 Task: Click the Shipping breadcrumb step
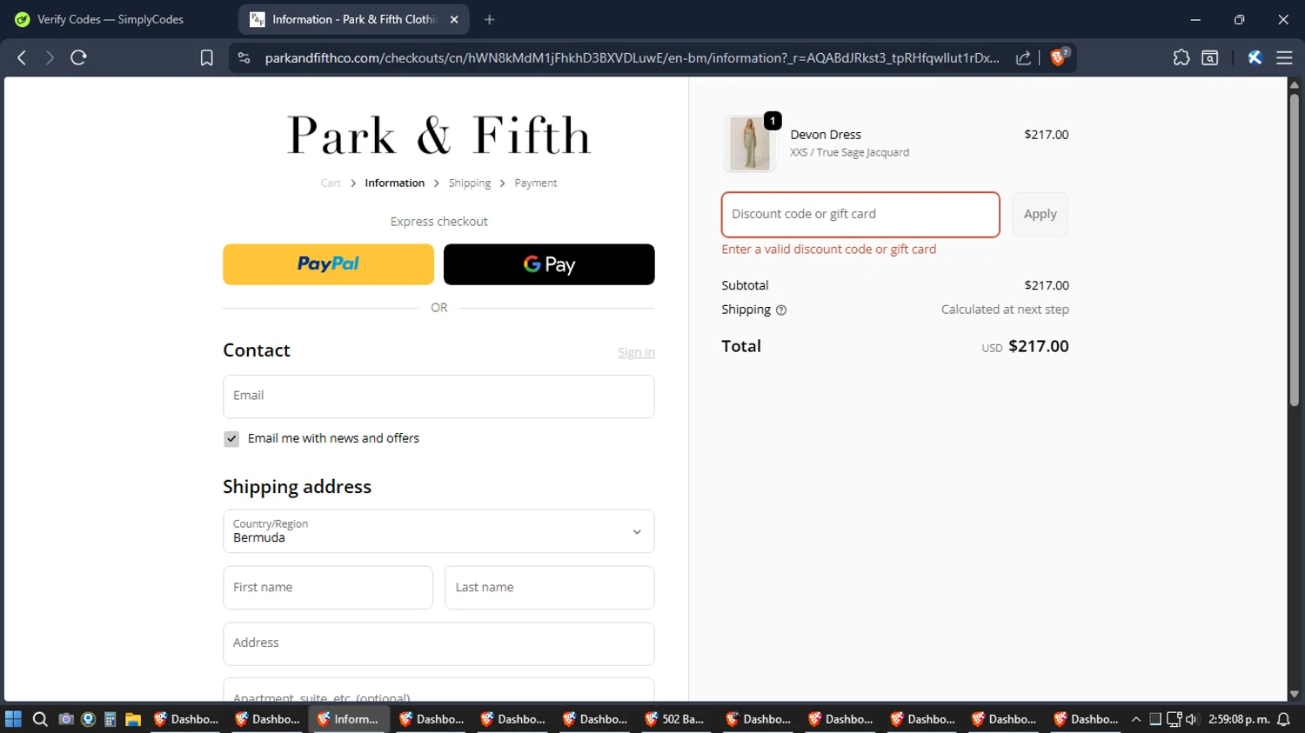[x=470, y=183]
